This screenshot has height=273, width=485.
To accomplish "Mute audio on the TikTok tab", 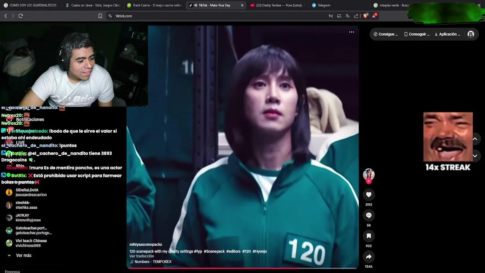I will tap(196, 5).
